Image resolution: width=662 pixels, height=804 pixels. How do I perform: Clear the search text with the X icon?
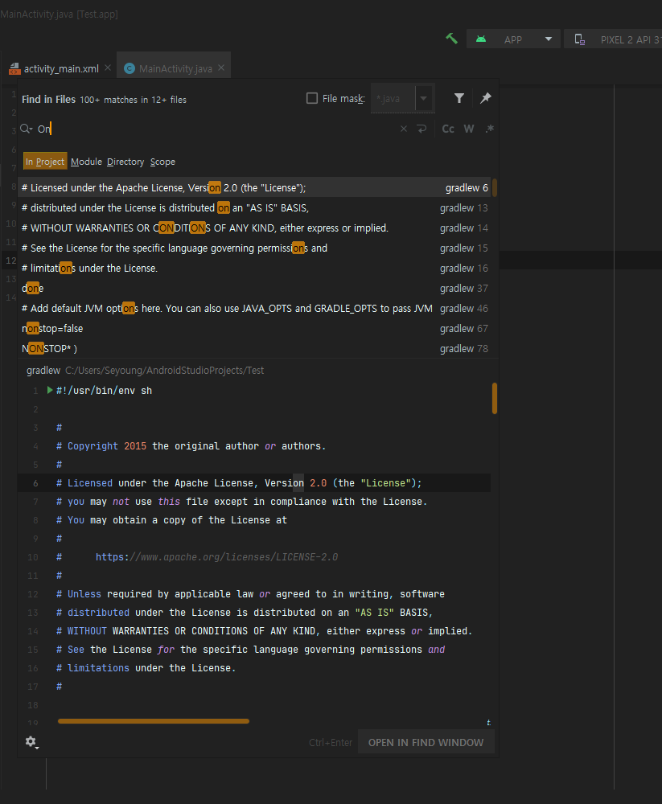click(404, 129)
